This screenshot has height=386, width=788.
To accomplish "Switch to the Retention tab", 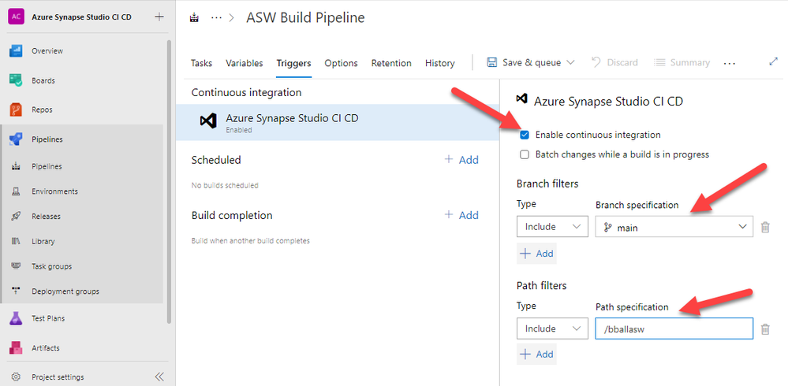I will pos(391,63).
